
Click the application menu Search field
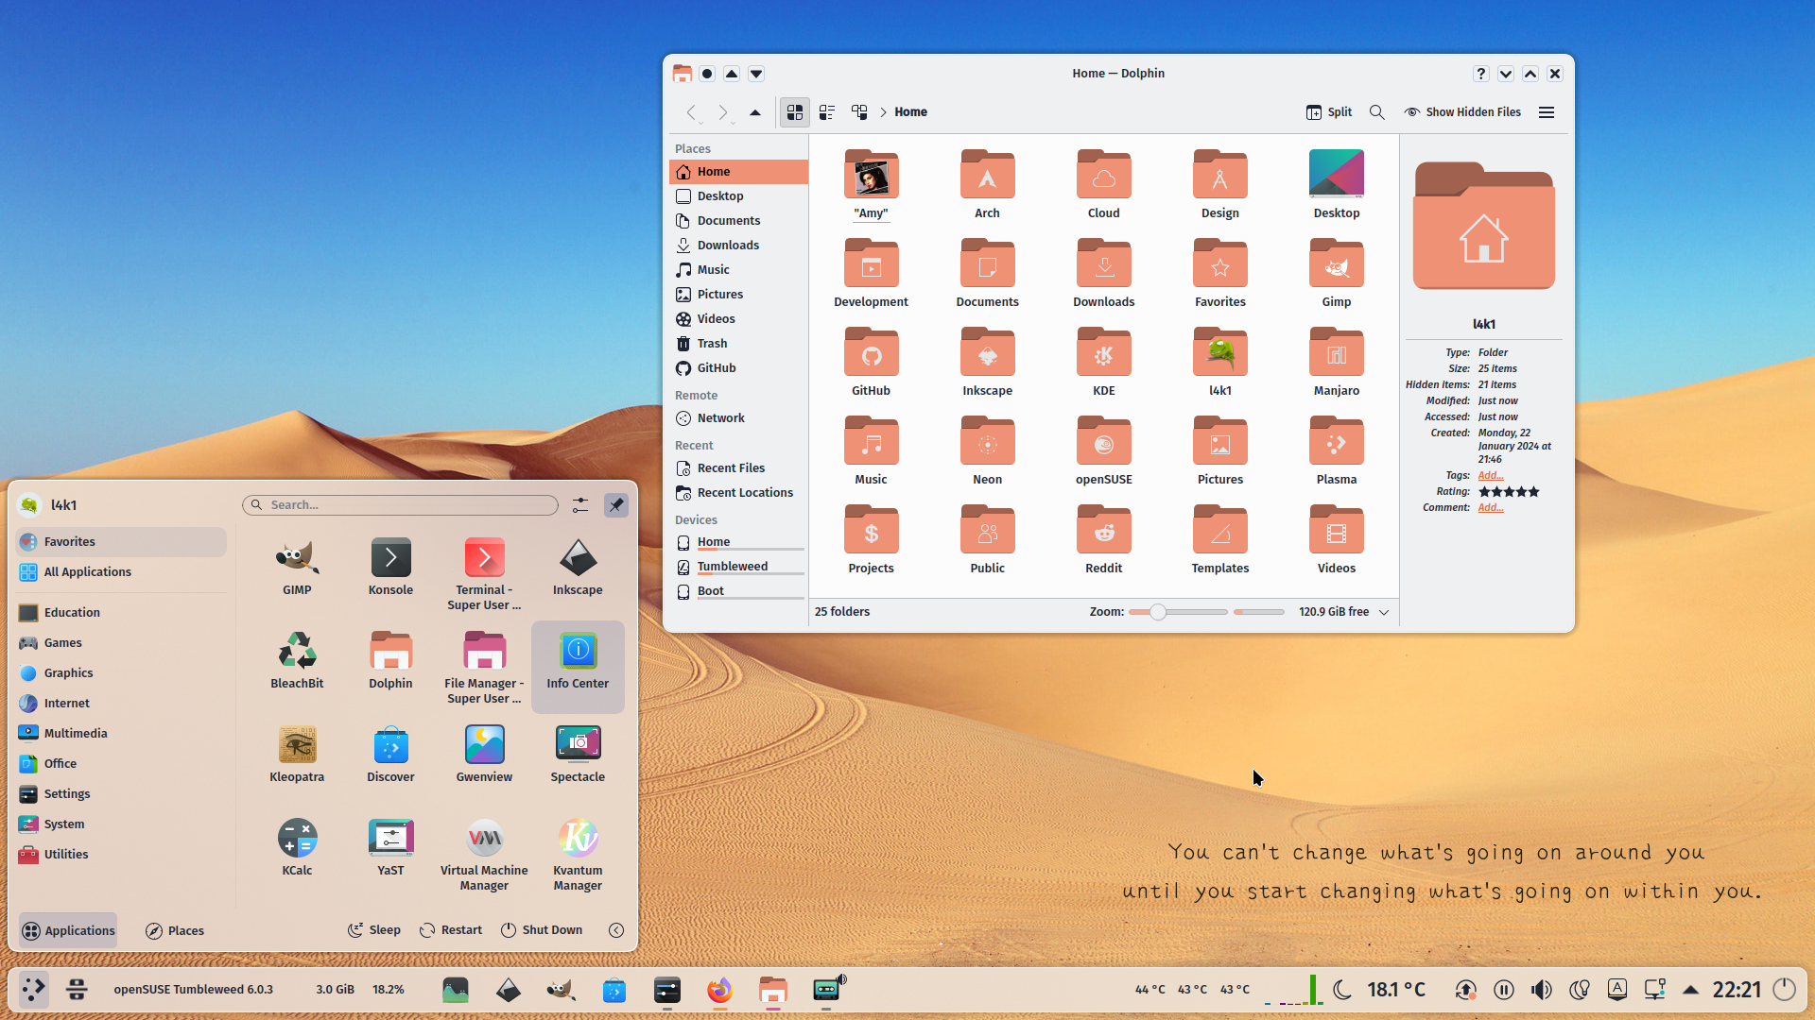click(x=400, y=505)
